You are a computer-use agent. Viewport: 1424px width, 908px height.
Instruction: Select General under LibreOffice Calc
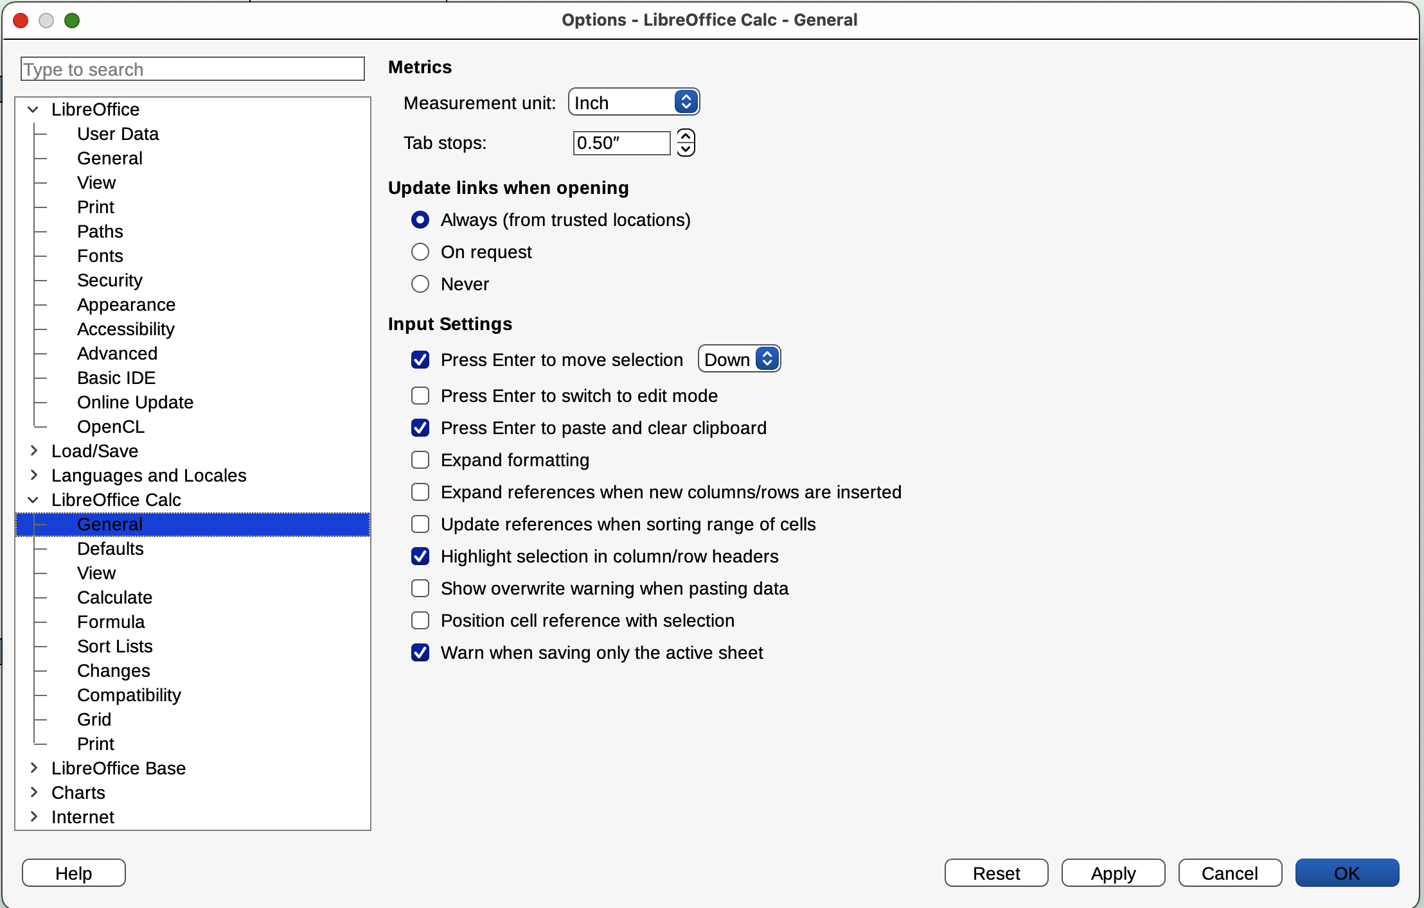coord(193,525)
